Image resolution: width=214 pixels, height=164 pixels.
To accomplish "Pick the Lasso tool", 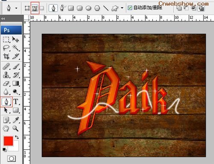I will pyautogui.click(x=6, y=48).
